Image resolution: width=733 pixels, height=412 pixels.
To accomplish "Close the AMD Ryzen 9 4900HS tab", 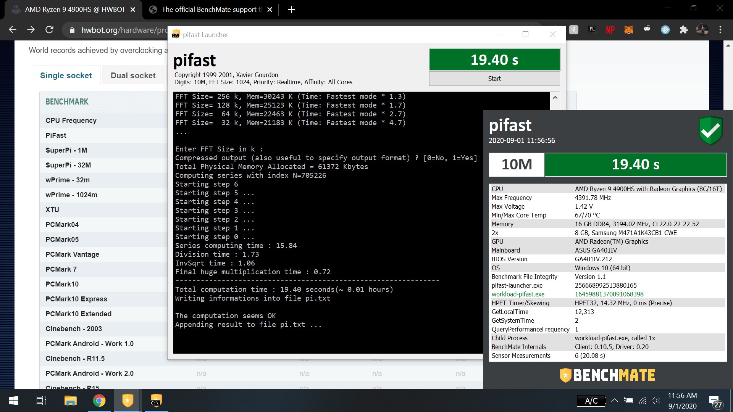I will tap(133, 10).
